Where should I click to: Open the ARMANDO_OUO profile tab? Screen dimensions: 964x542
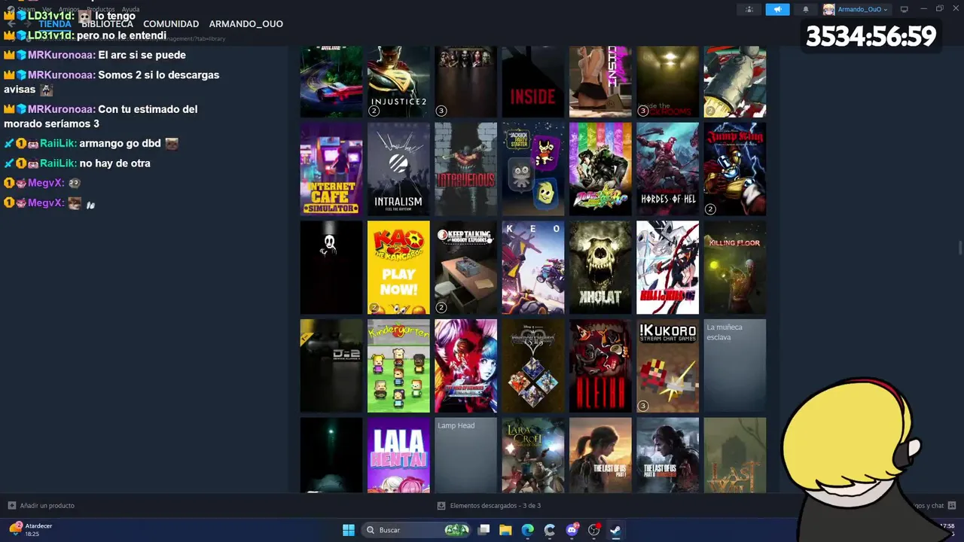click(x=246, y=24)
